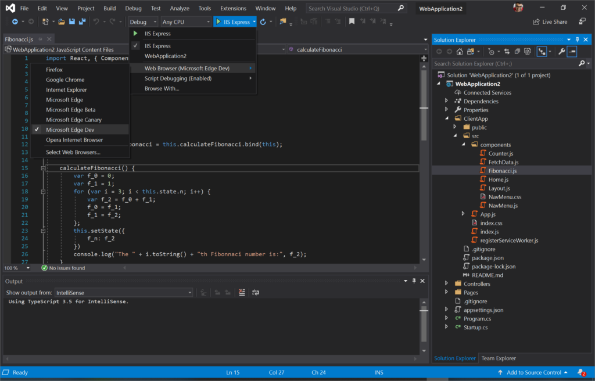Viewport: 595px width, 381px height.
Task: Expand the public folder node
Action: tap(454, 127)
